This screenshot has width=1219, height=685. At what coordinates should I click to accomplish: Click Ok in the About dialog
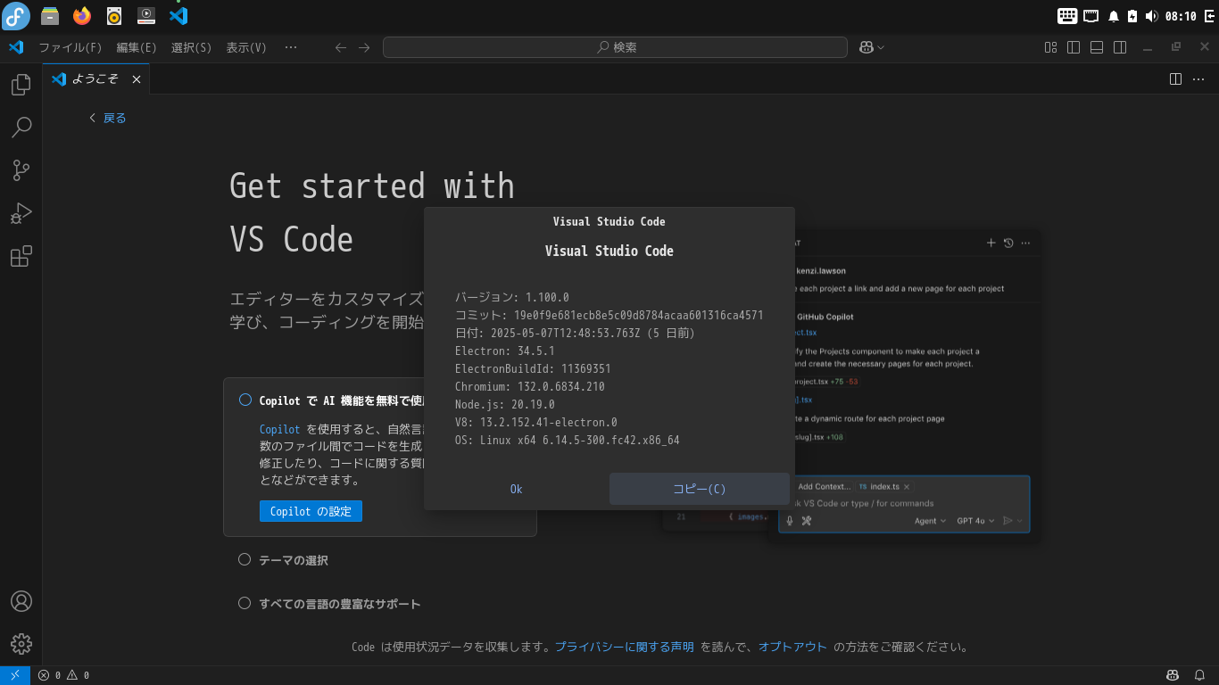(517, 489)
